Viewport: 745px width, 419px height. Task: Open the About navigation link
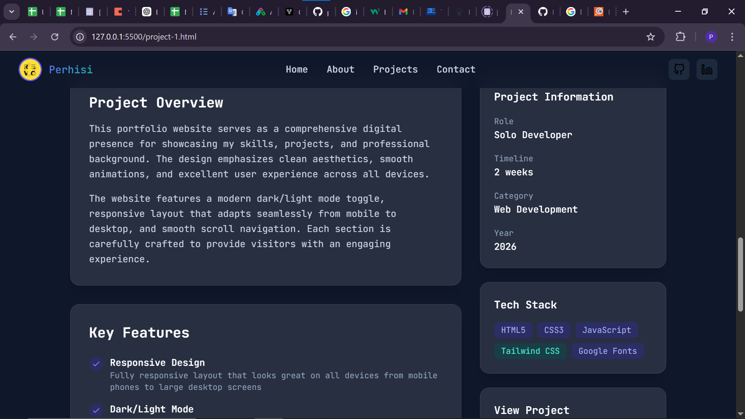[340, 69]
